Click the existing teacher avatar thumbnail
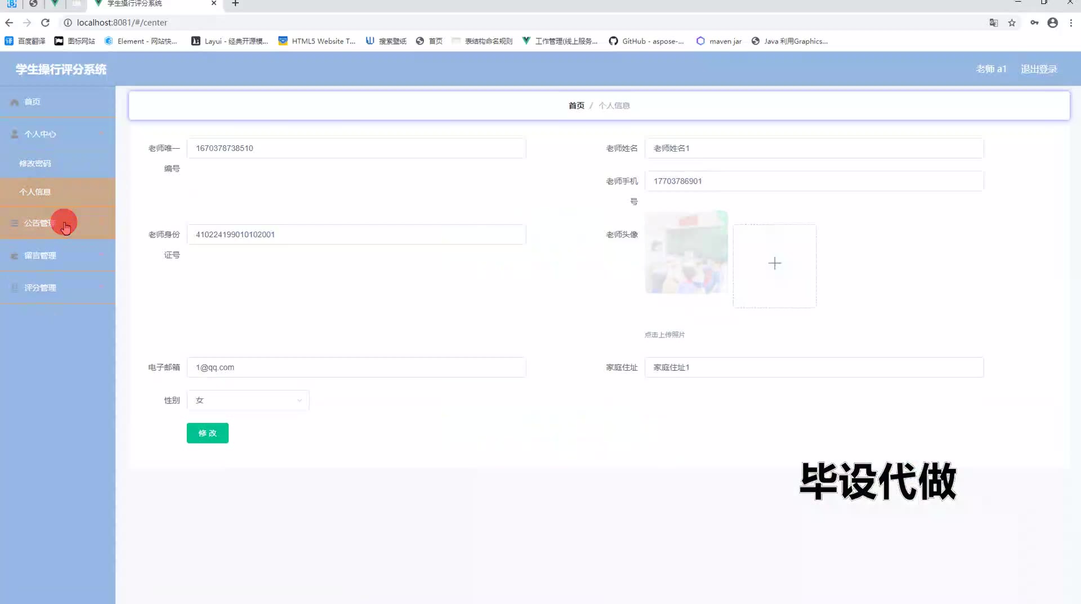 [x=686, y=252]
